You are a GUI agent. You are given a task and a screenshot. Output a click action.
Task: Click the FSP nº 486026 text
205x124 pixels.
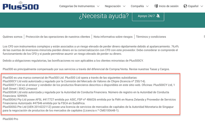(x=86, y=99)
